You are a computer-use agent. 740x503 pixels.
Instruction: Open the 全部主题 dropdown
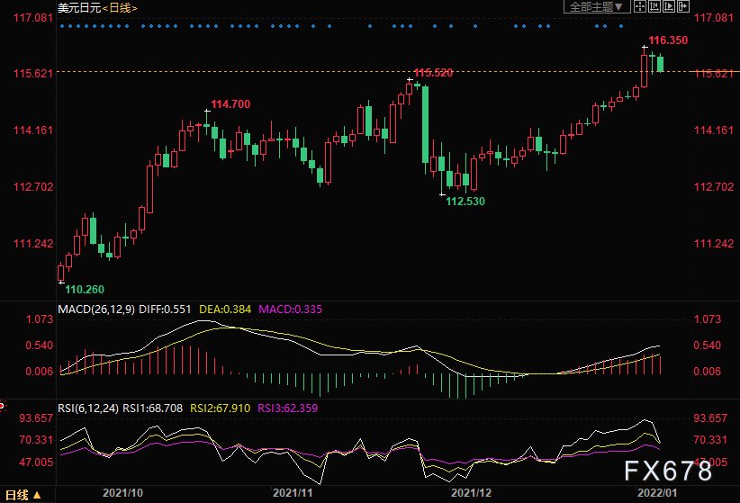tap(597, 7)
